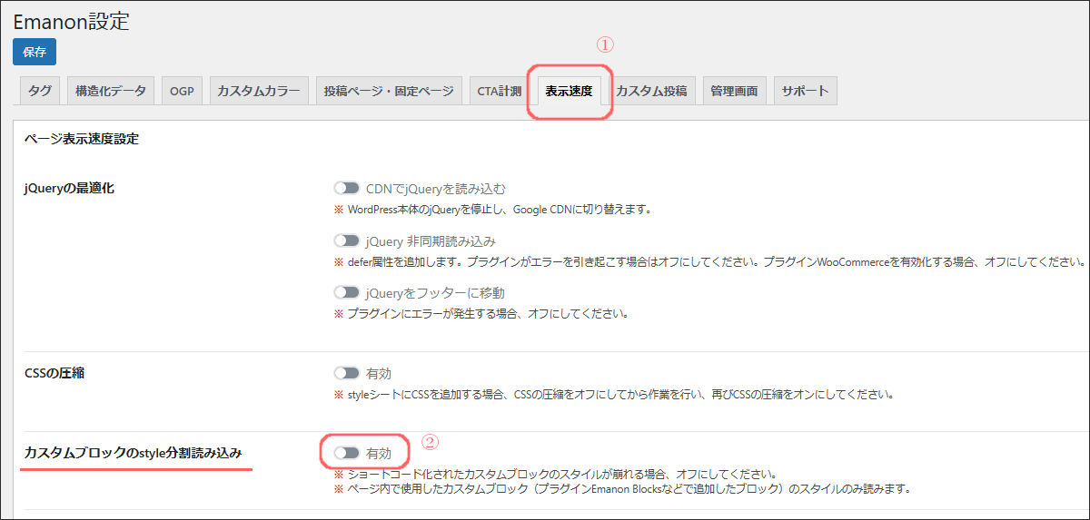Select the 表示速度 tab
Viewport: 1090px width, 520px height.
click(x=569, y=91)
